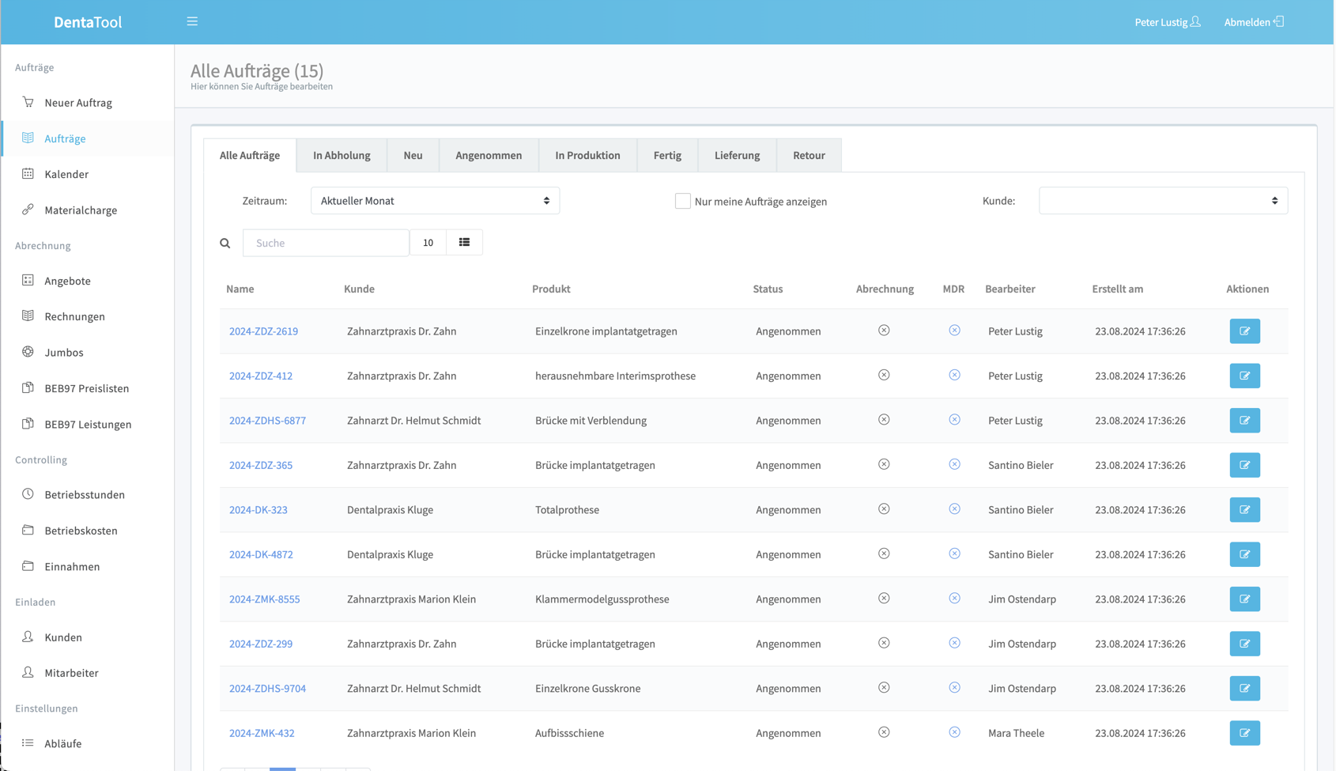Image resolution: width=1336 pixels, height=771 pixels.
Task: Open BEB97 Preislisten in sidebar
Action: click(87, 388)
